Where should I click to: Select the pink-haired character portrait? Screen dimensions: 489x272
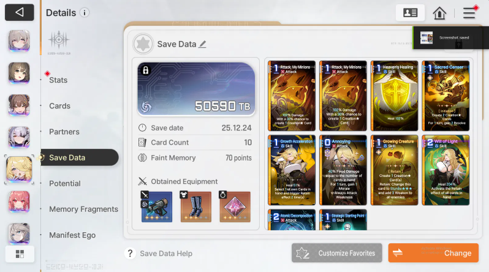(x=19, y=202)
